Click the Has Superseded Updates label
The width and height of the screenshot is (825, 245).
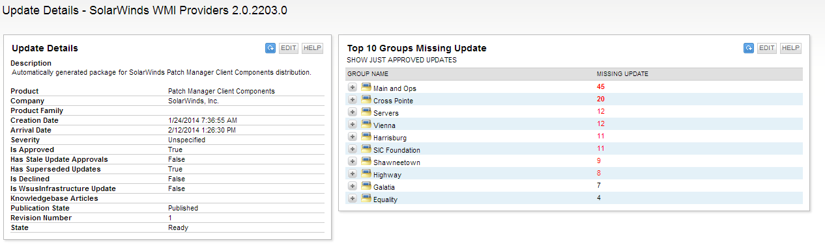click(55, 169)
